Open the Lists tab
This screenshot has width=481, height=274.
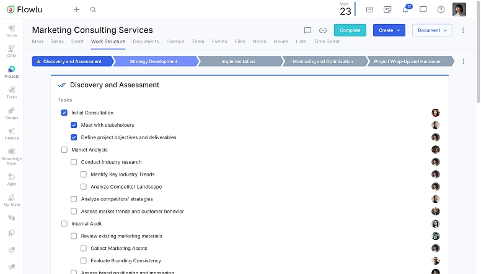click(301, 41)
